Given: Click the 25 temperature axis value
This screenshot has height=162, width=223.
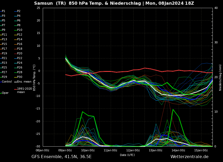Looking at the screenshot, I should (38, 8).
